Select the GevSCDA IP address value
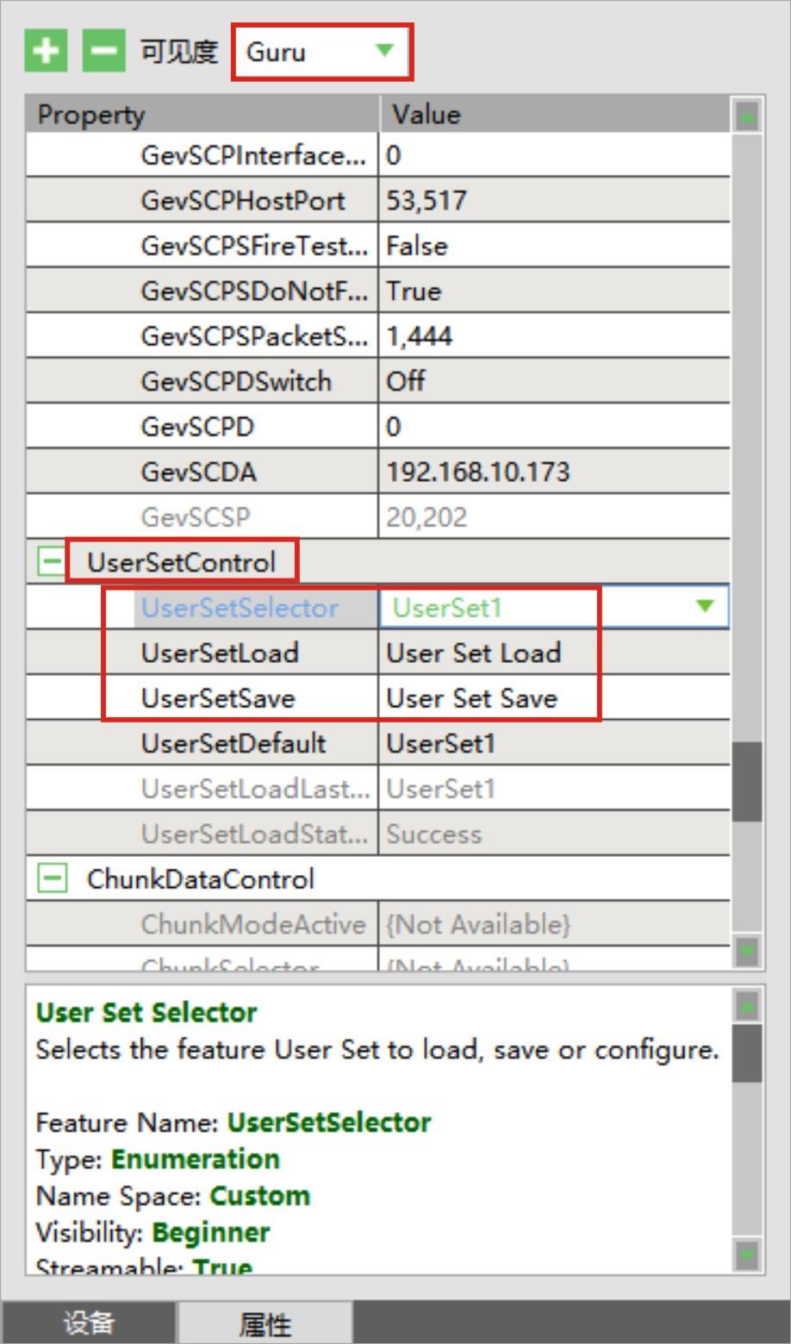Screen dimensions: 791x1344 [551, 472]
